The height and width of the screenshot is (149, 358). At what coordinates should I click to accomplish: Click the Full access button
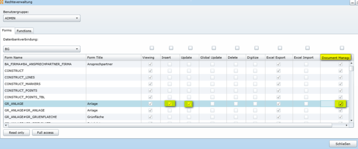pos(45,132)
